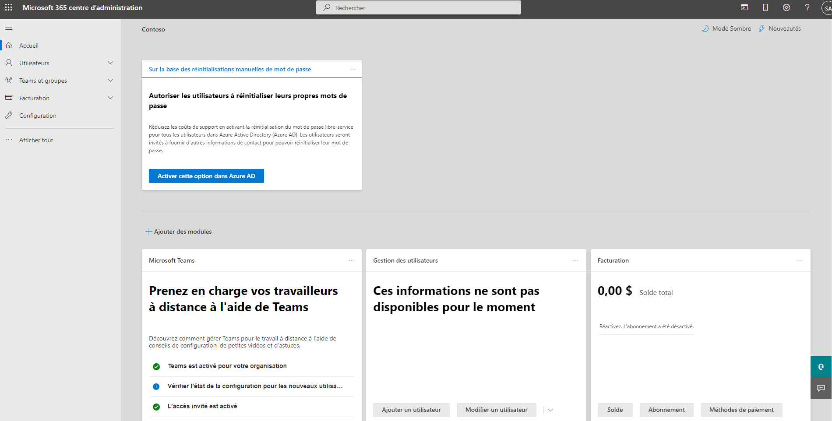The height and width of the screenshot is (421, 832).
Task: Click the moon icon for Mode Sombre
Action: [x=705, y=28]
